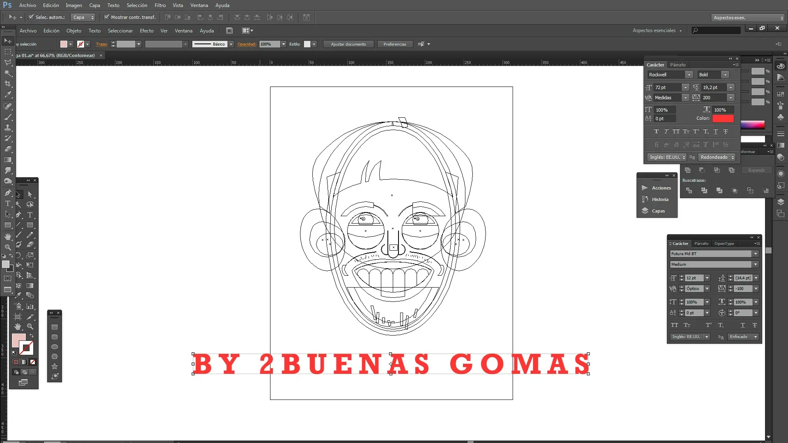
Task: Select the Illustrator Eraser tool
Action: [30, 244]
